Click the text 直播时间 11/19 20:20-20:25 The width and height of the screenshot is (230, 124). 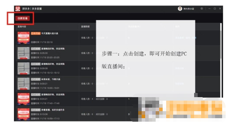click(45, 57)
